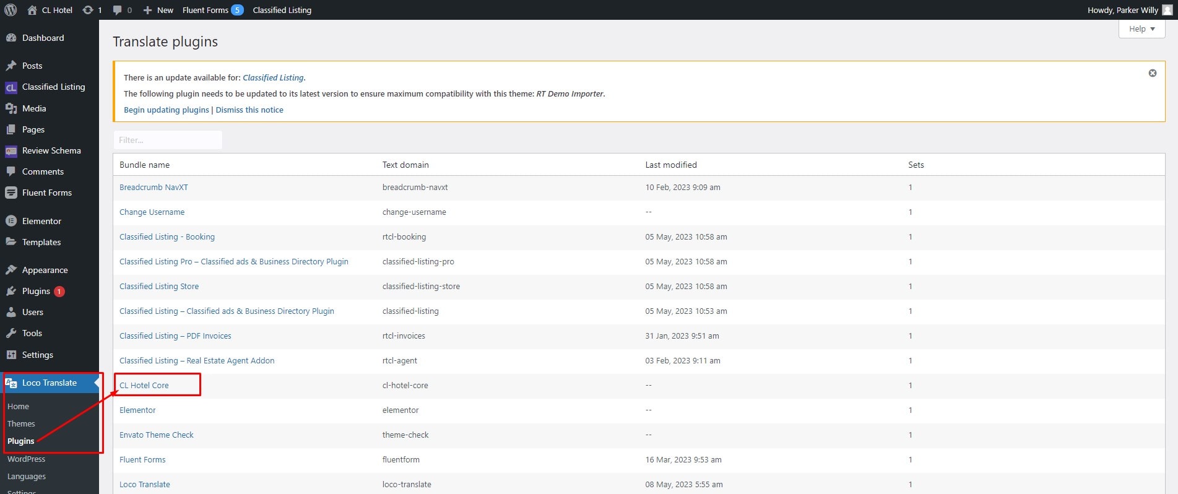Open the comments bubble icon in admin bar

click(117, 11)
